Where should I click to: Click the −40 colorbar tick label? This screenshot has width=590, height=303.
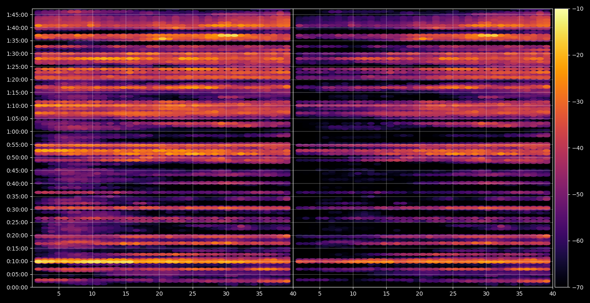tap(577, 148)
